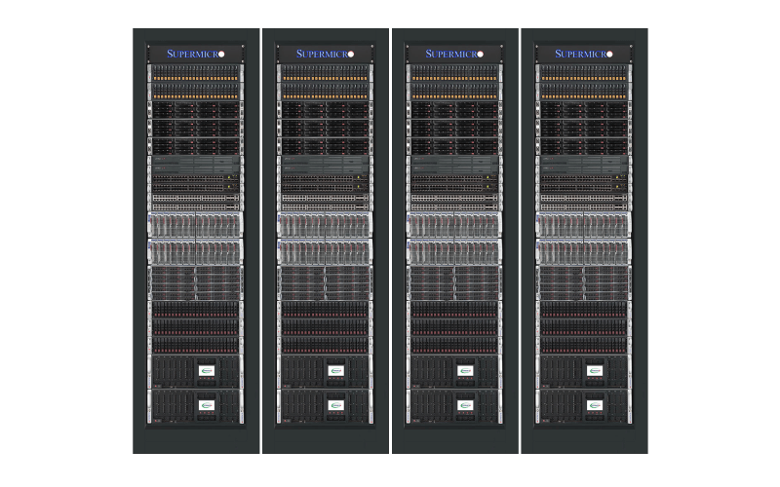Click the Supermicro logo on the third rack
This screenshot has height=487, width=780.
(x=453, y=54)
